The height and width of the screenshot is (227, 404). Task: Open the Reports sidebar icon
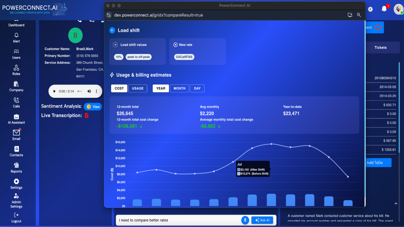[x=16, y=166]
